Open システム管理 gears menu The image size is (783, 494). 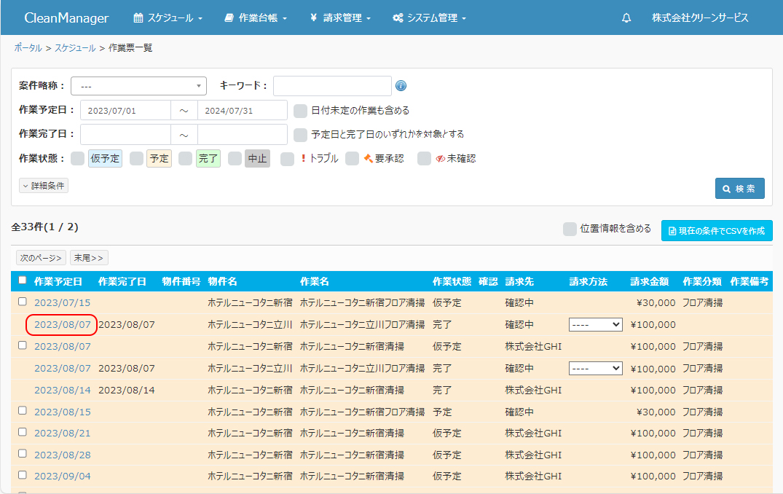pos(429,18)
